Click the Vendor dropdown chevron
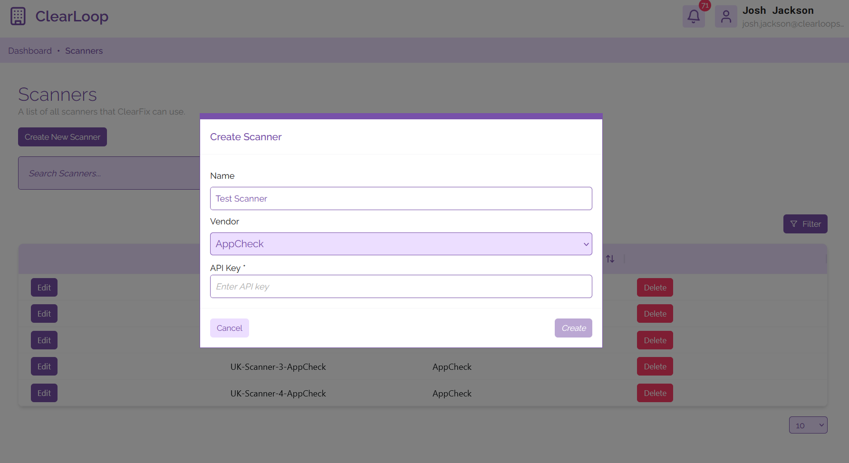This screenshot has width=849, height=463. 586,244
